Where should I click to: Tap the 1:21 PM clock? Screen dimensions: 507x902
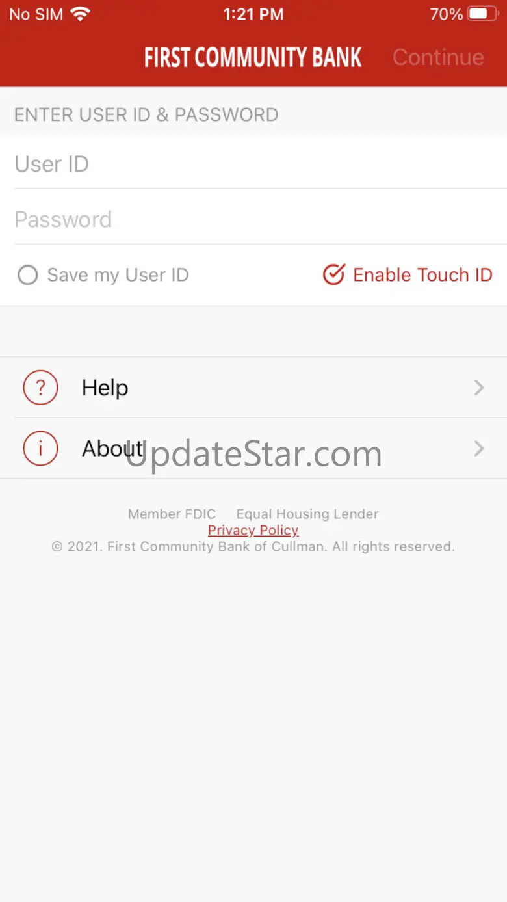(253, 14)
